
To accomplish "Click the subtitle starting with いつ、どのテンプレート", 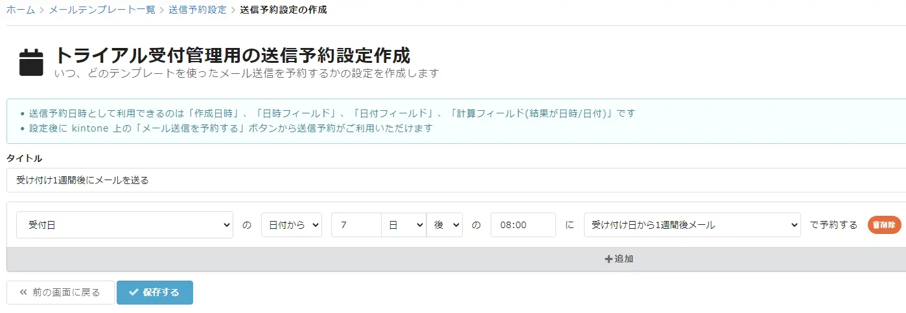I will pos(247,73).
